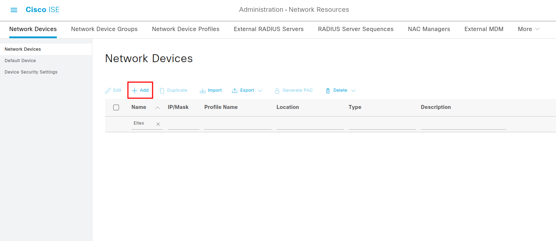Viewport: 556px width, 241px height.
Task: Expand the Export dropdown chevron
Action: tap(260, 91)
